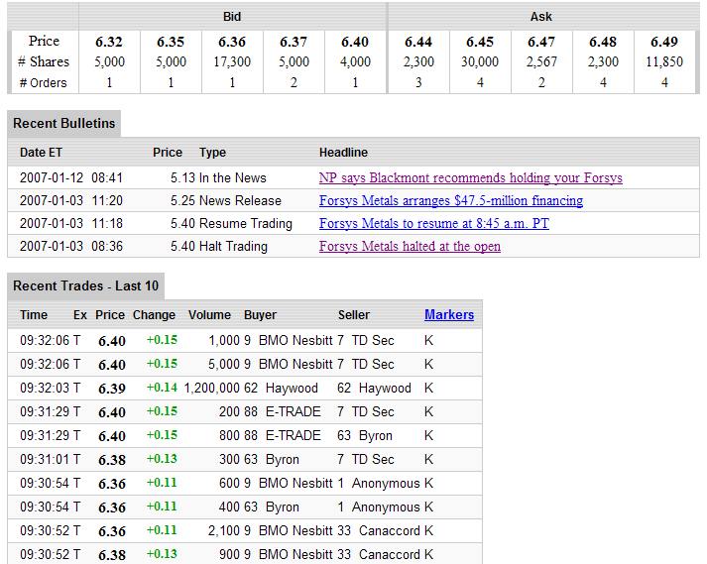
Task: Open the Markers column link
Action: coord(449,314)
